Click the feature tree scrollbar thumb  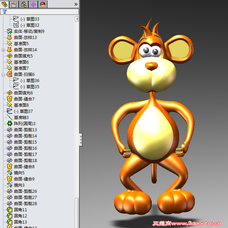[77, 213]
